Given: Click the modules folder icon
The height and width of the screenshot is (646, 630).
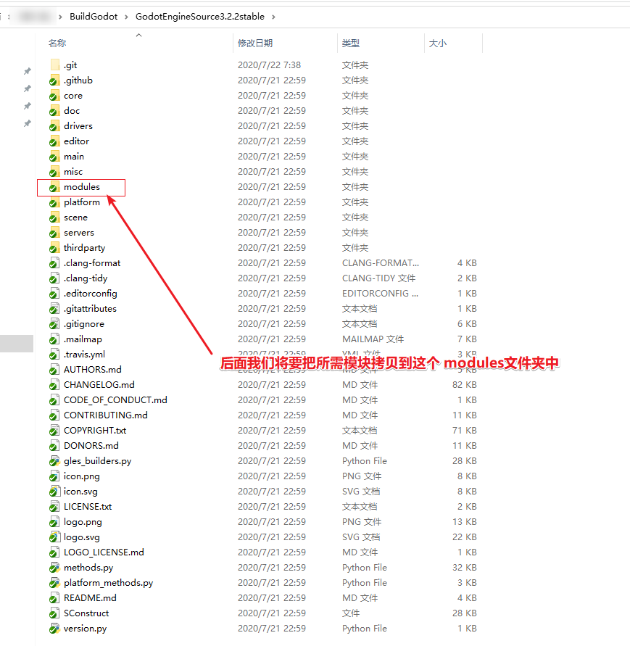Looking at the screenshot, I should [x=54, y=186].
